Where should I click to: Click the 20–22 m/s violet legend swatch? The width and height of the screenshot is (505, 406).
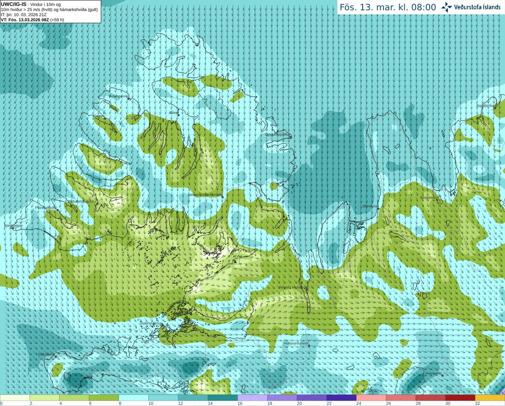(312, 398)
